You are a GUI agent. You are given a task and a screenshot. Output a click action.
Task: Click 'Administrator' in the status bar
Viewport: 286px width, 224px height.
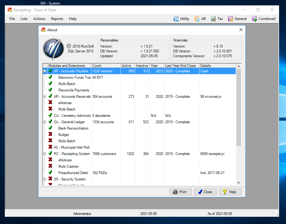coord(82,214)
